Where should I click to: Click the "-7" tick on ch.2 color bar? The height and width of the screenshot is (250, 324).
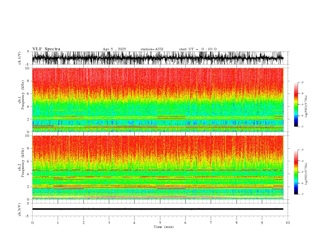[x=302, y=194]
